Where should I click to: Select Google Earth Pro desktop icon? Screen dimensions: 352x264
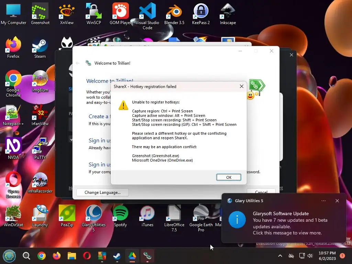(201, 218)
